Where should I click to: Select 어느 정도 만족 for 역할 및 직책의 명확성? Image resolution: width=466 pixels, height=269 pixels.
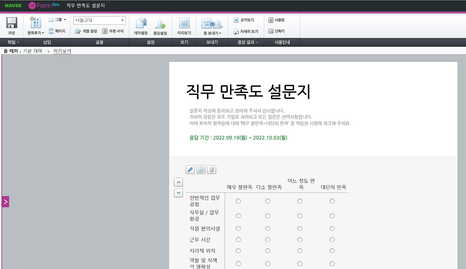(300, 263)
